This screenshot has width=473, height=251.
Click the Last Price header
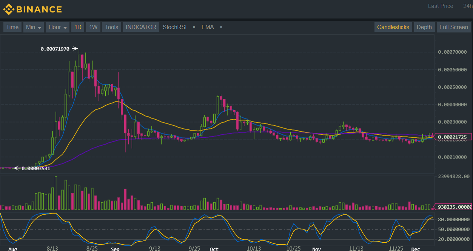(441, 6)
